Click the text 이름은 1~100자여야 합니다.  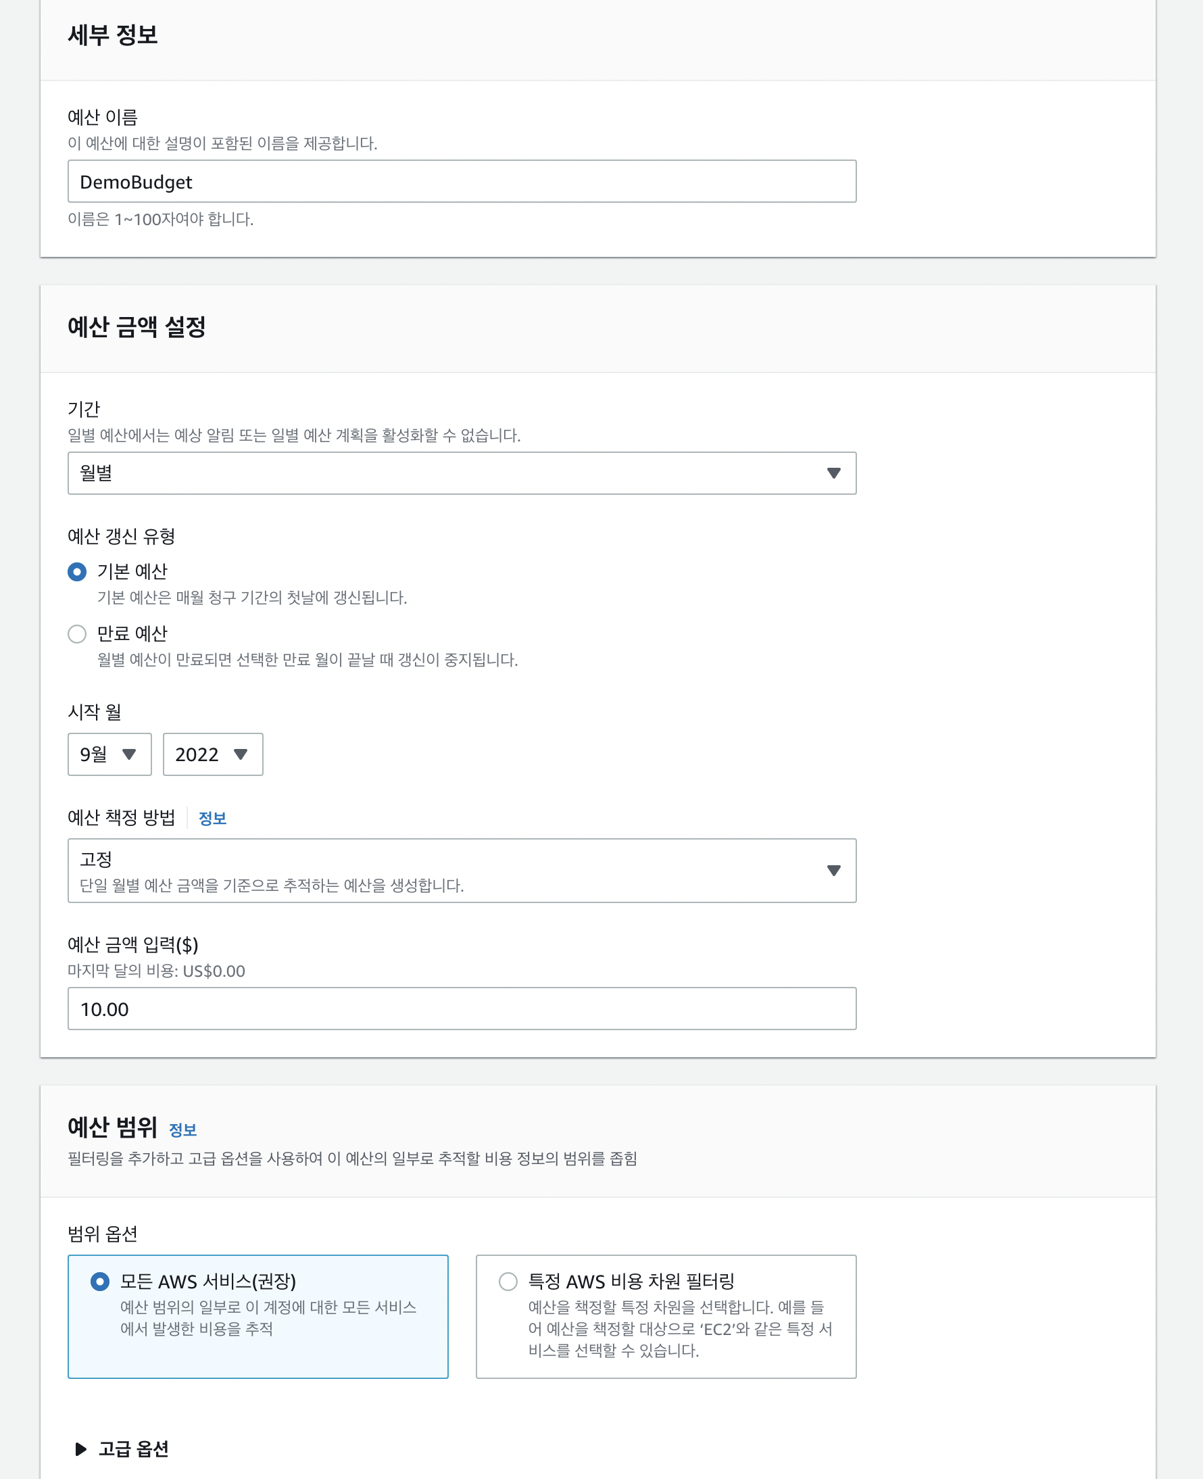[x=161, y=219]
